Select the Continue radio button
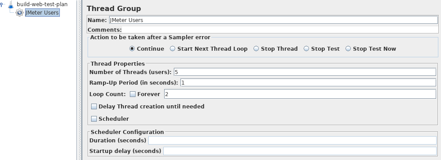The image size is (441, 160). coord(132,49)
